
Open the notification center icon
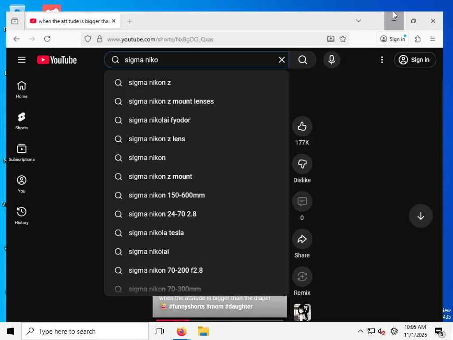[x=439, y=332]
